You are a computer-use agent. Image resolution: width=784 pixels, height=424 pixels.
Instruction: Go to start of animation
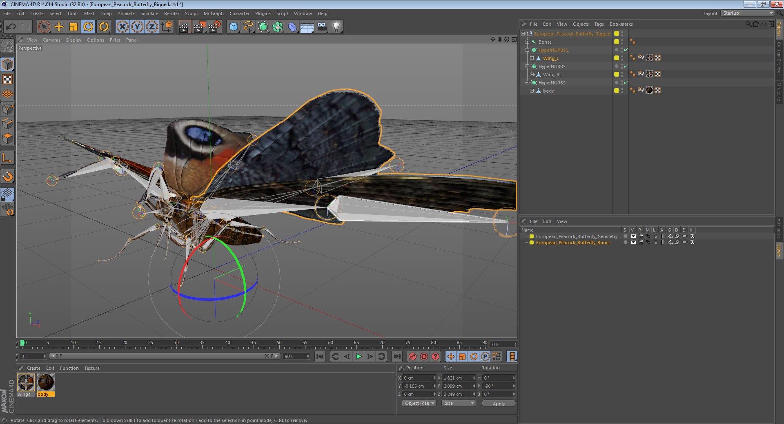point(320,357)
